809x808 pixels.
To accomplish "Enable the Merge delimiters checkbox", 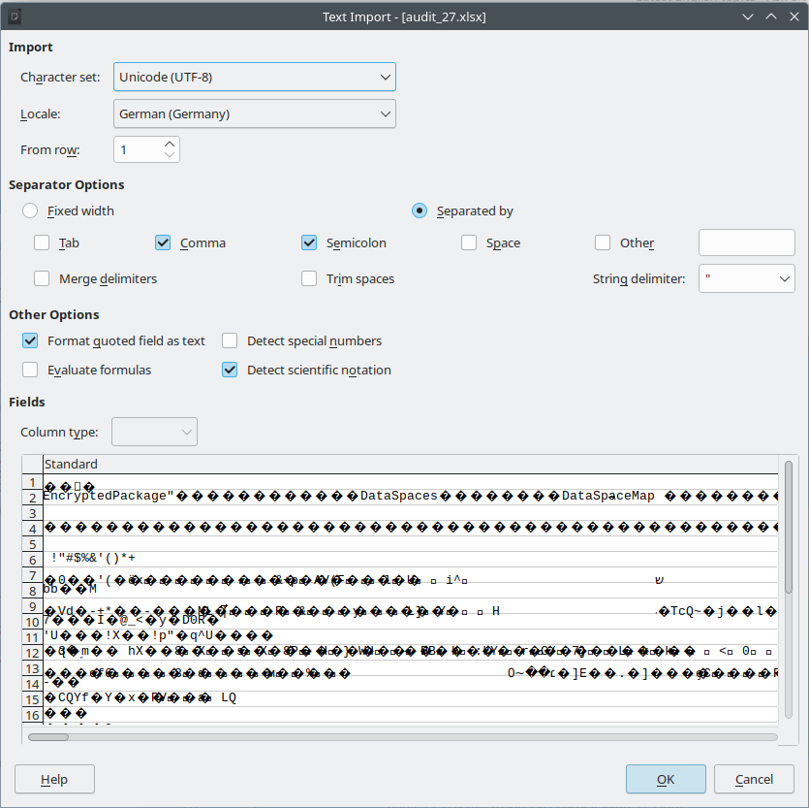I will [42, 279].
